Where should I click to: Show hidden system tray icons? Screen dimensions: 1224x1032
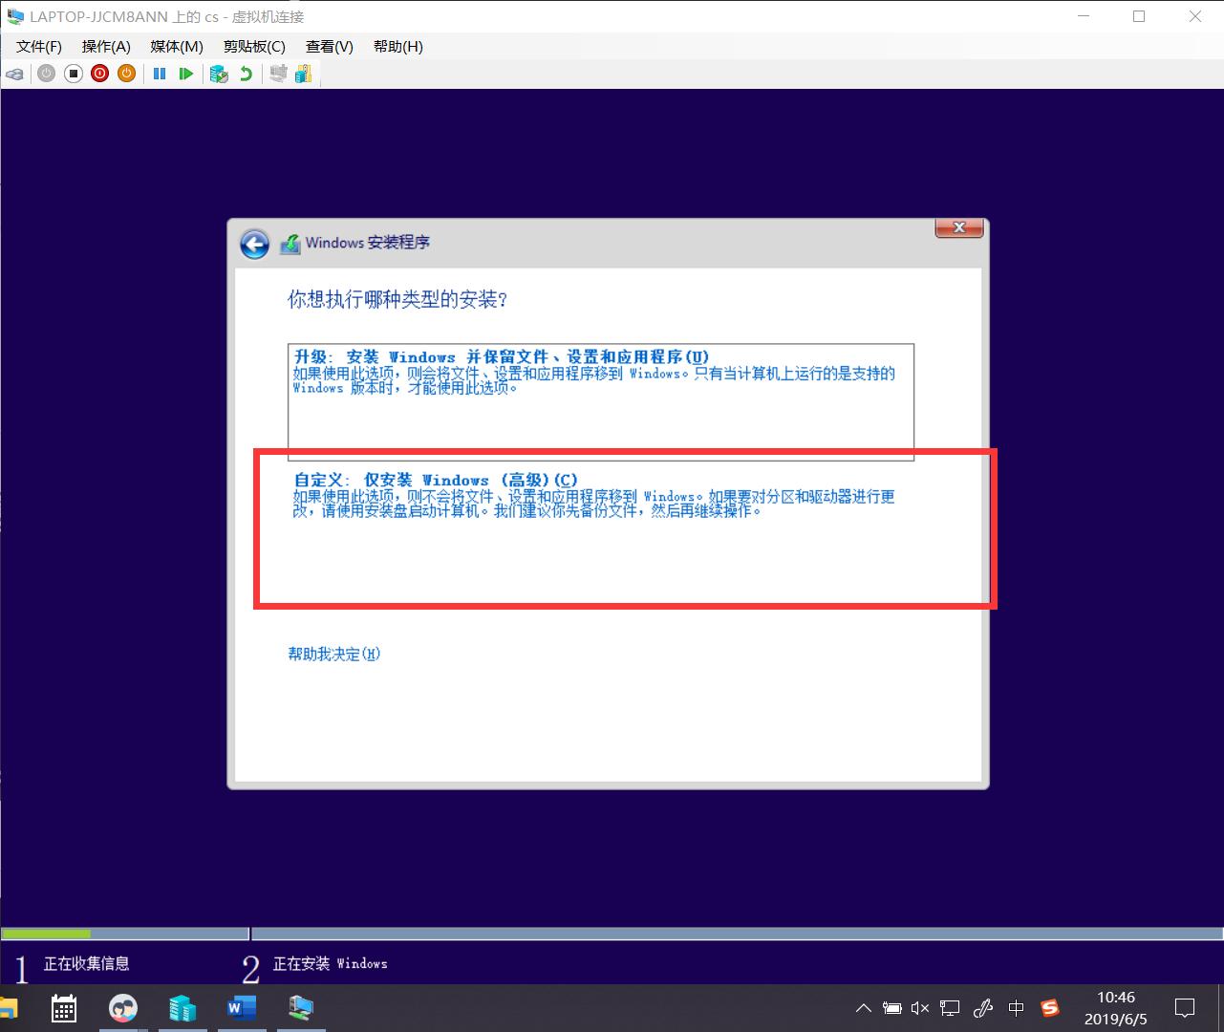[x=864, y=1008]
